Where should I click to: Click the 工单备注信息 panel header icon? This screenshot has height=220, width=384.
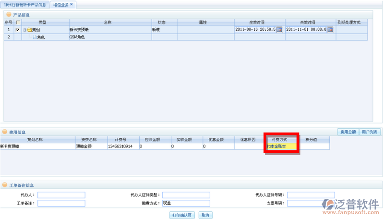pos(5,185)
